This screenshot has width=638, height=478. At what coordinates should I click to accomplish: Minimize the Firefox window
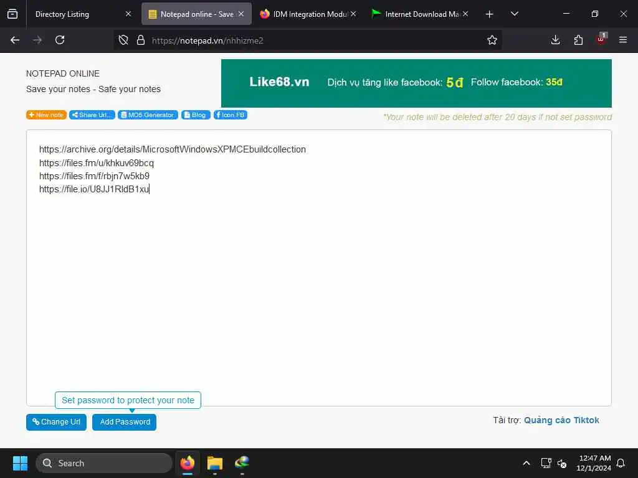click(566, 14)
